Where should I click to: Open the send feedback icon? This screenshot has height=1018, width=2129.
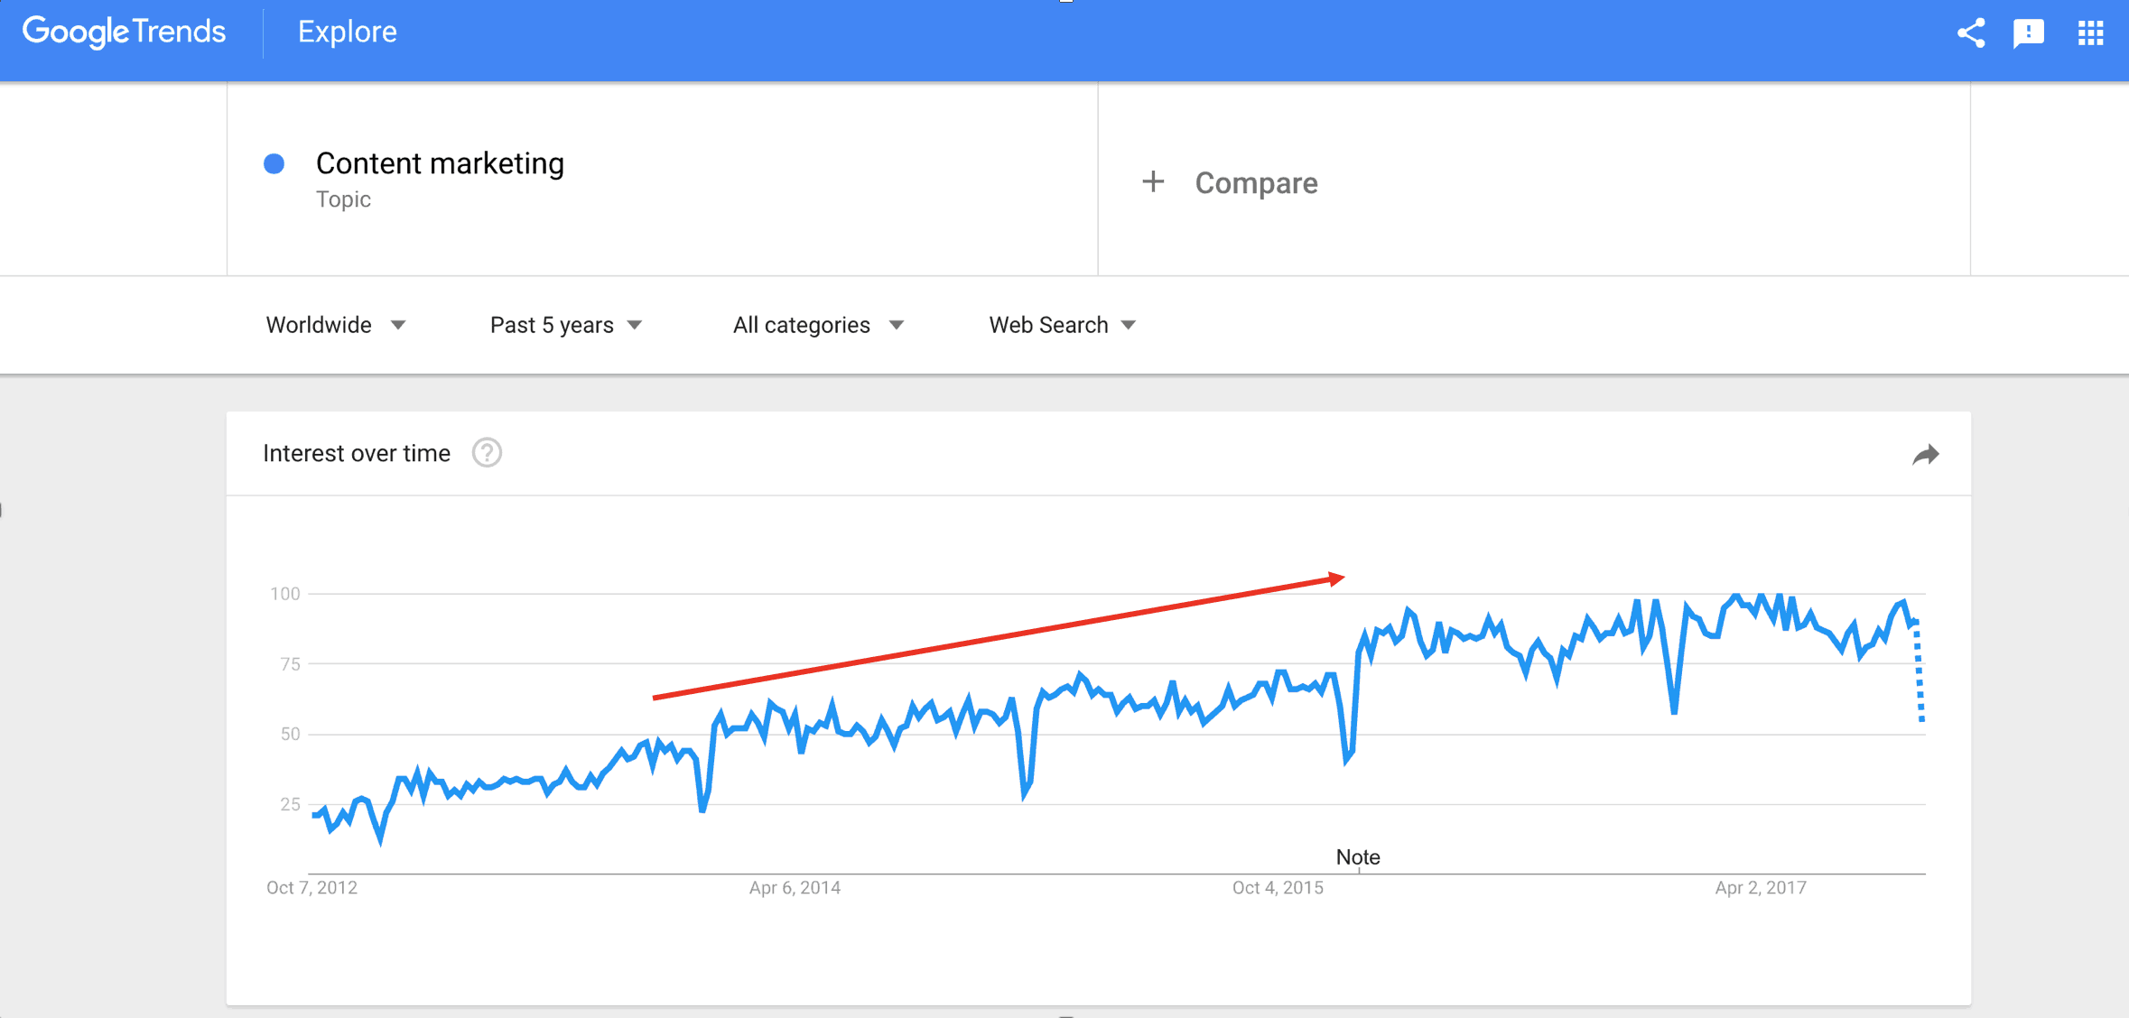2029,33
